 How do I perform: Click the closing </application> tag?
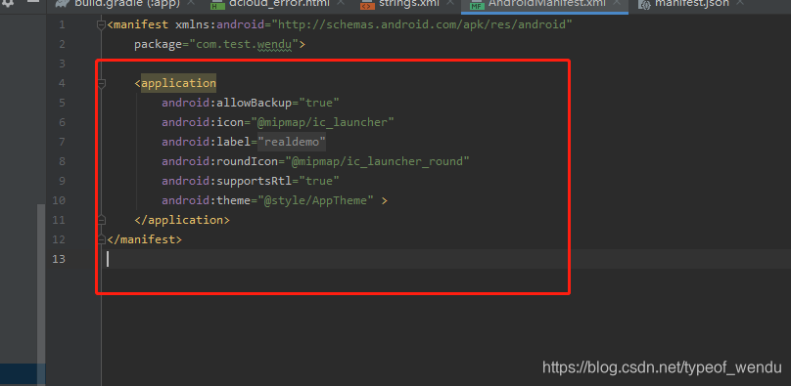pos(182,220)
